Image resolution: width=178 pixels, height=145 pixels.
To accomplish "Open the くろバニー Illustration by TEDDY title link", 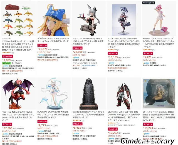I will click(x=88, y=41).
